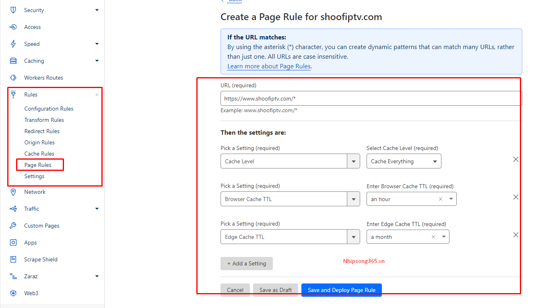538x308 pixels.
Task: Click the Workers Routes diamond icon
Action: (13, 78)
